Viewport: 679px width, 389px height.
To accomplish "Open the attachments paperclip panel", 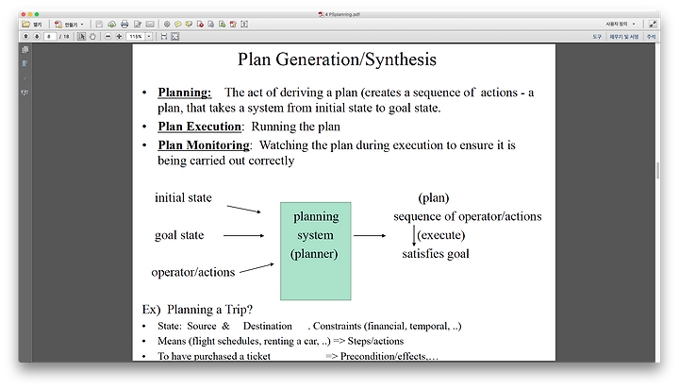I will point(25,78).
